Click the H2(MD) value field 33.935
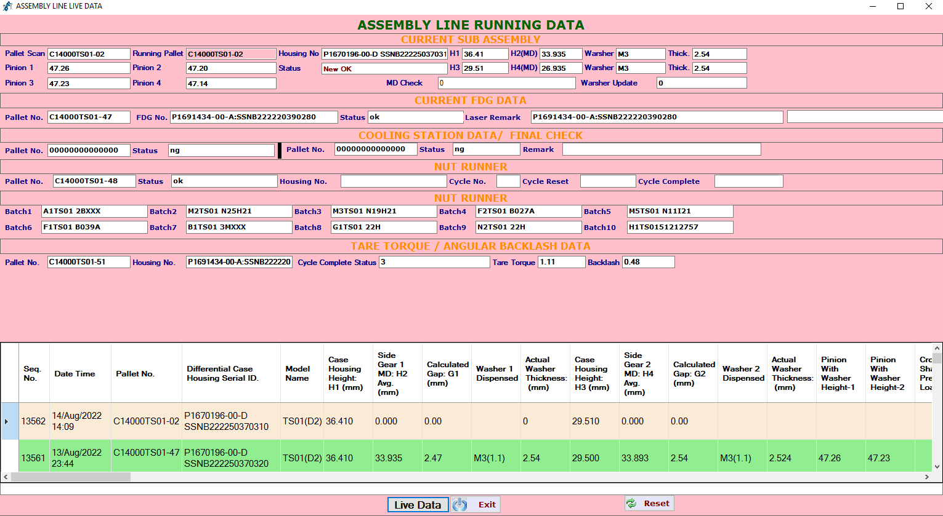This screenshot has height=516, width=943. (561, 54)
